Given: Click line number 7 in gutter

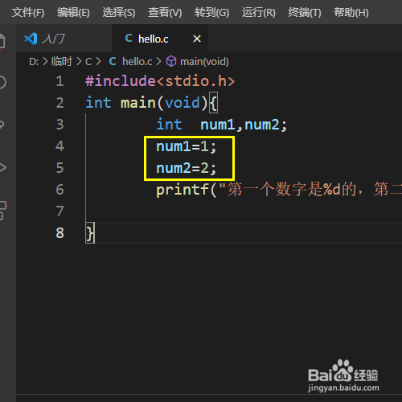Looking at the screenshot, I should tap(59, 211).
